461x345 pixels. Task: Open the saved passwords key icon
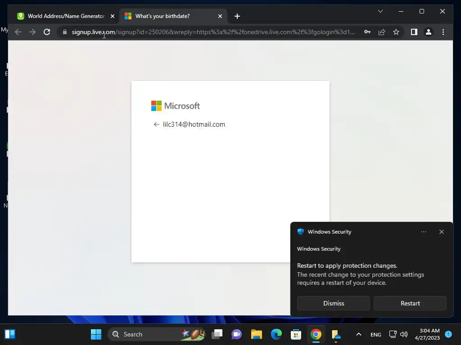pos(367,32)
